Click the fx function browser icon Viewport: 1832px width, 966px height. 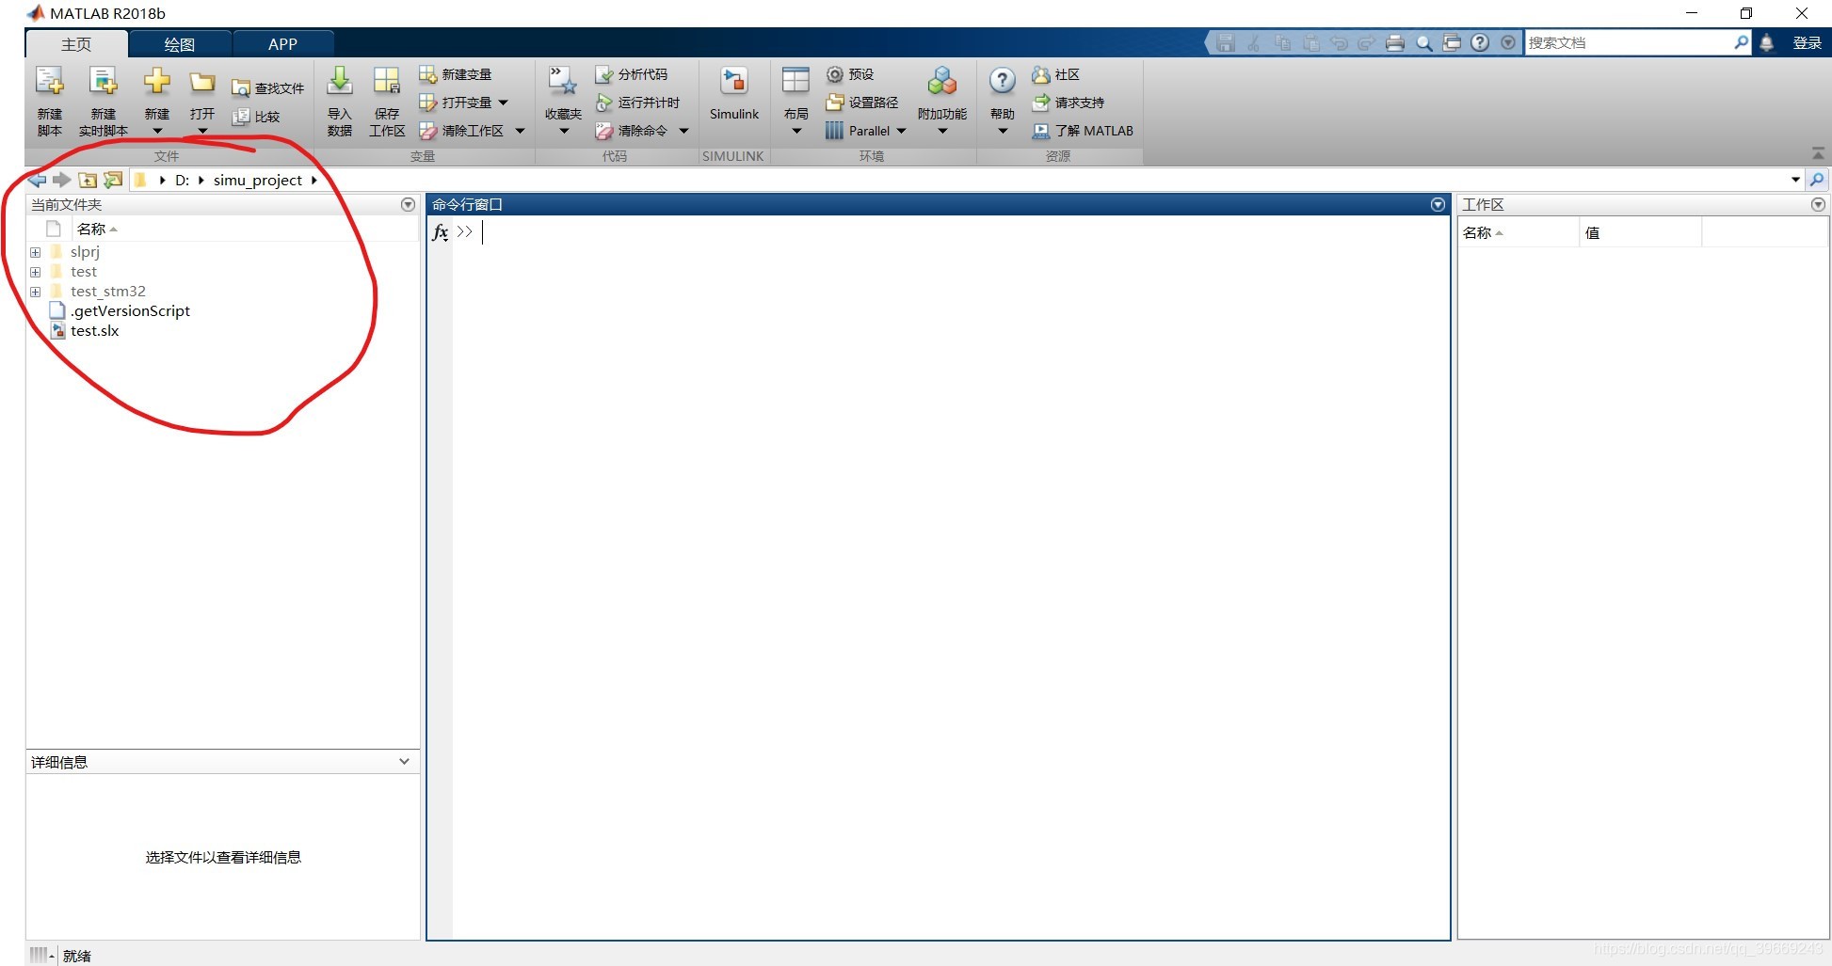[440, 232]
